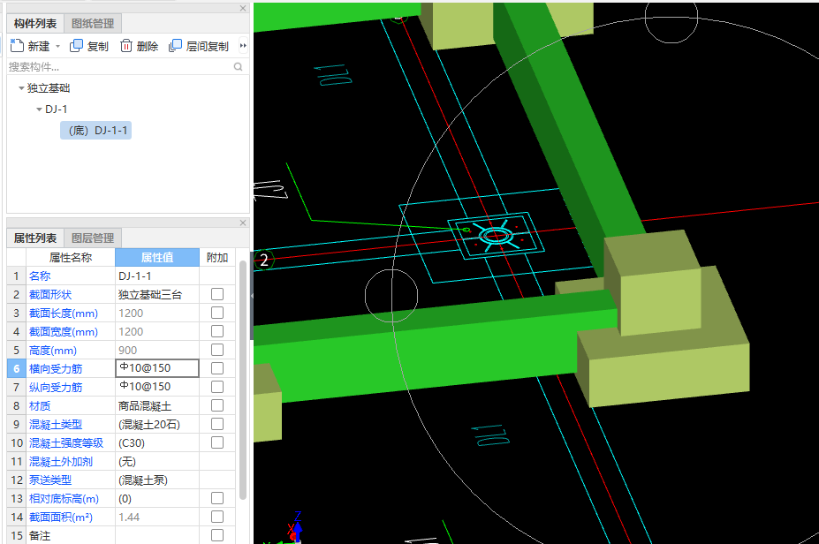Tick the 备注 附加 checkbox
819x544 pixels.
(x=217, y=535)
